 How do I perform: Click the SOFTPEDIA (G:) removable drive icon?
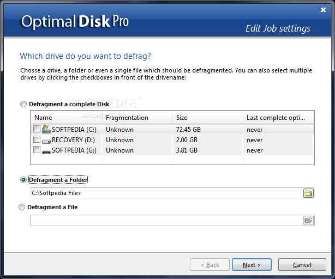click(x=46, y=151)
